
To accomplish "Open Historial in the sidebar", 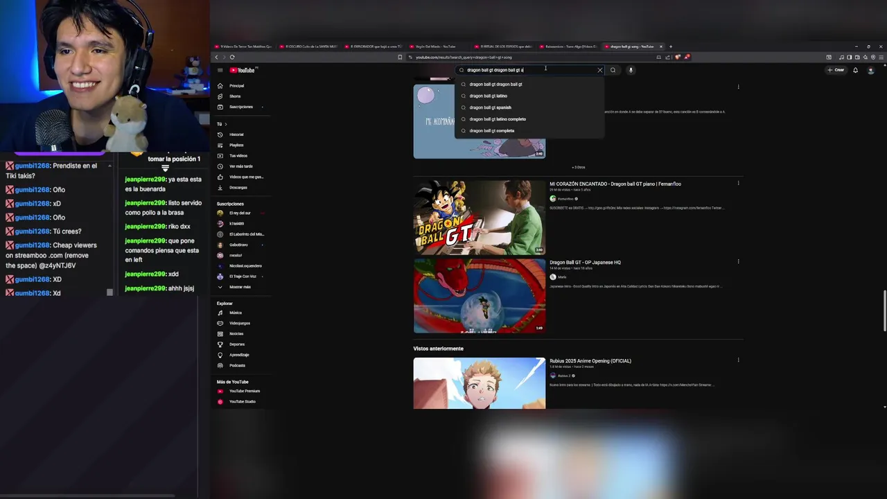I will point(236,134).
